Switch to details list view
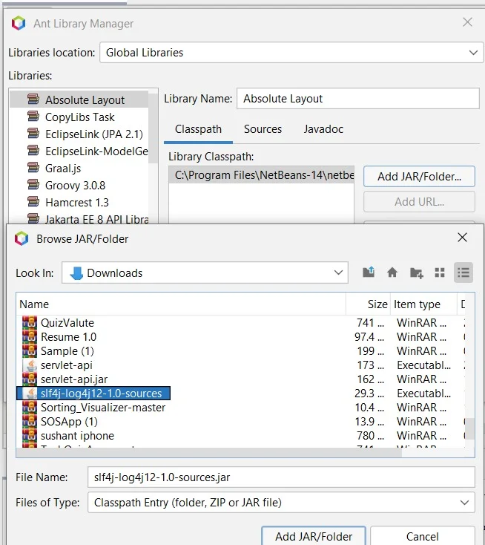This screenshot has width=485, height=545. [x=463, y=272]
